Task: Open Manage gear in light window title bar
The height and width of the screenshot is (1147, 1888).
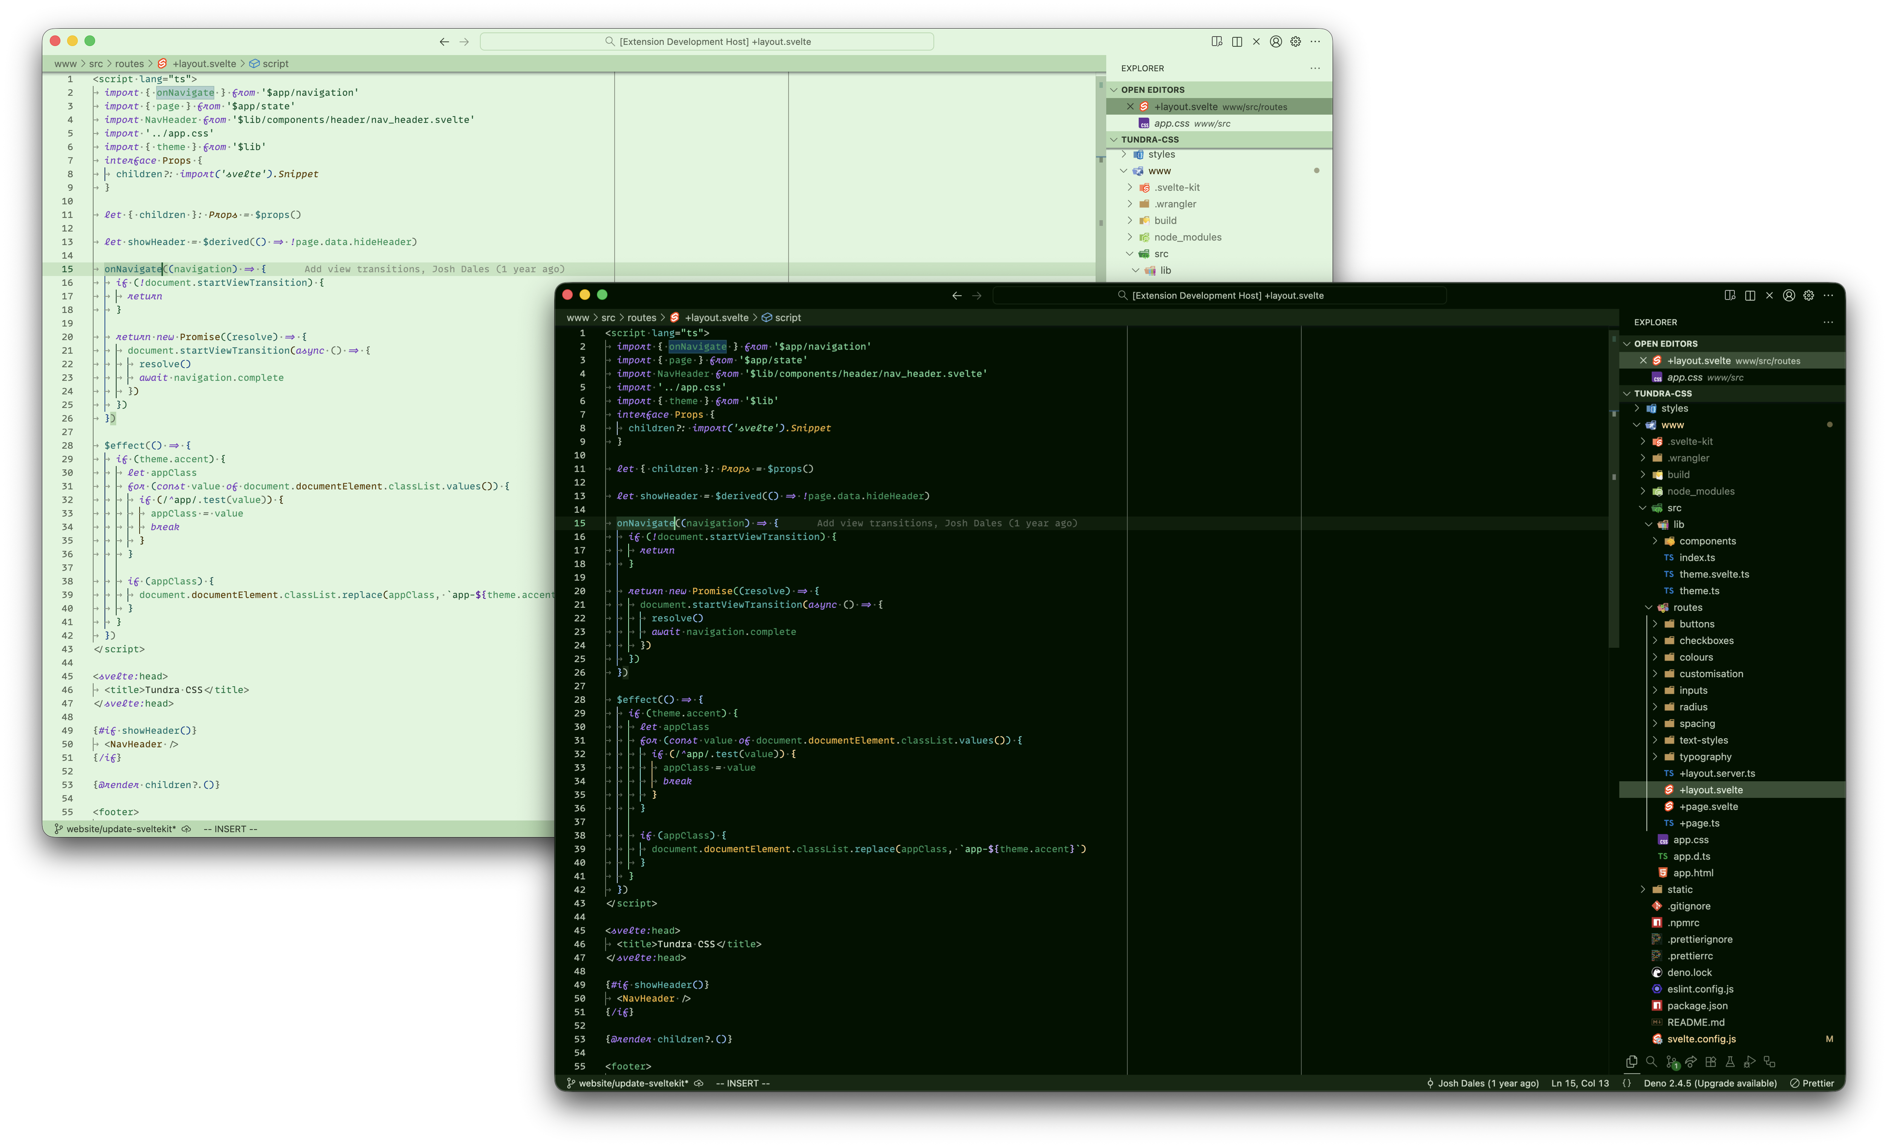Action: point(1296,41)
